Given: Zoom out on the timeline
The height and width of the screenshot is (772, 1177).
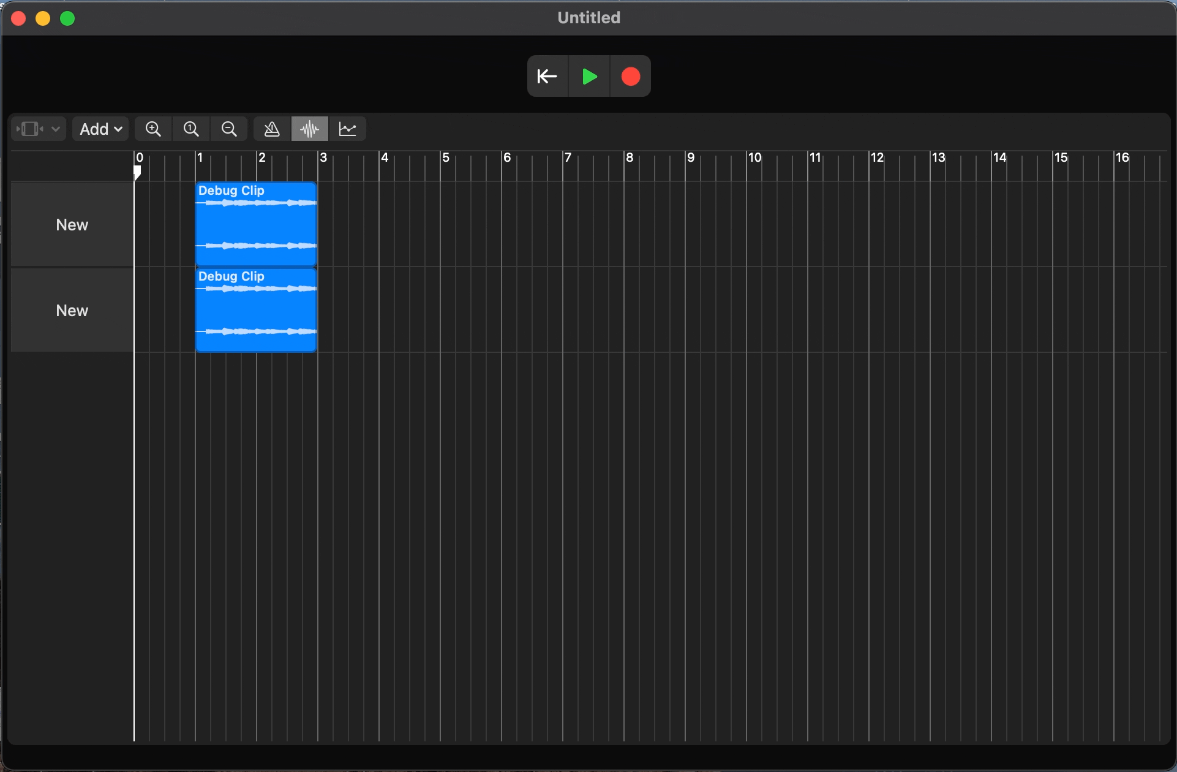Looking at the screenshot, I should (x=229, y=129).
